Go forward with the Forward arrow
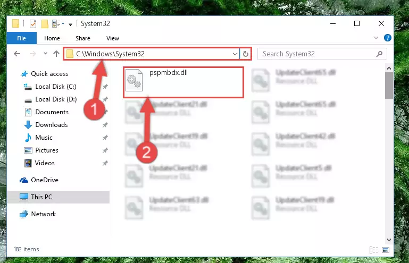This screenshot has height=263, width=409. [x=33, y=54]
